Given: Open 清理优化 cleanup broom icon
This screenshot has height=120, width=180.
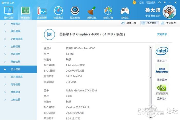Looking at the screenshot, I should (92, 13).
